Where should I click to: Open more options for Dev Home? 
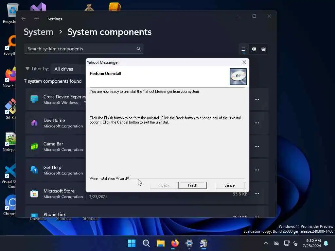(x=257, y=123)
